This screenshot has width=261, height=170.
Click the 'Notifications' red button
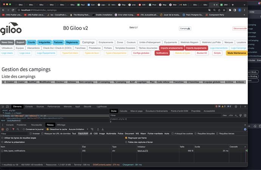(x=162, y=53)
